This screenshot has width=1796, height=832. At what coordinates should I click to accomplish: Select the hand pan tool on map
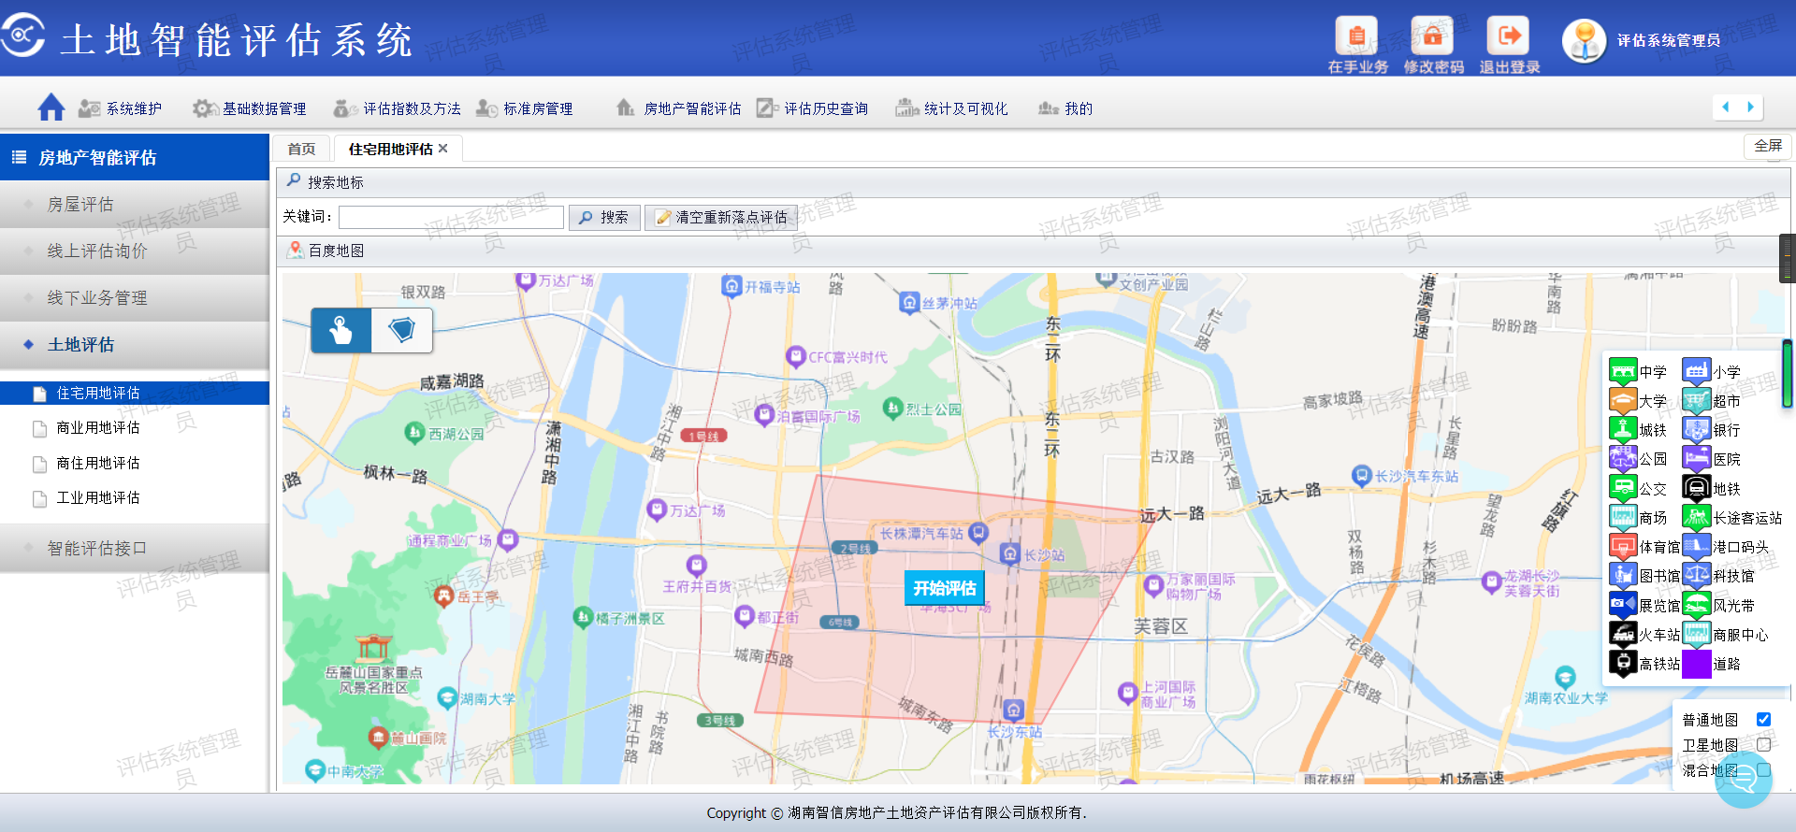tap(341, 330)
